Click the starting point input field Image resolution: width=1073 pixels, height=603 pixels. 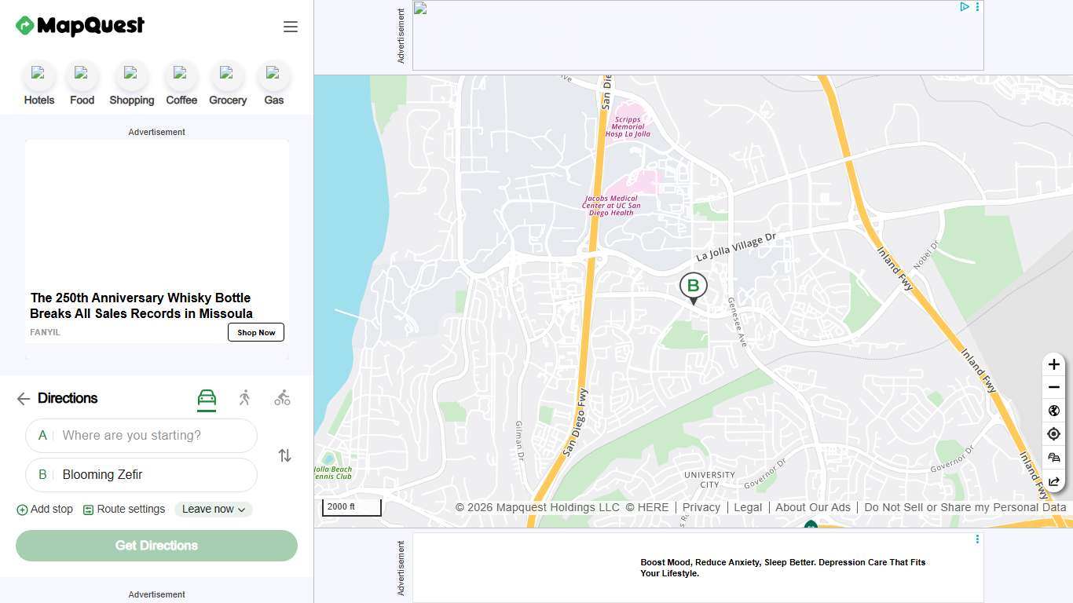[x=141, y=435]
